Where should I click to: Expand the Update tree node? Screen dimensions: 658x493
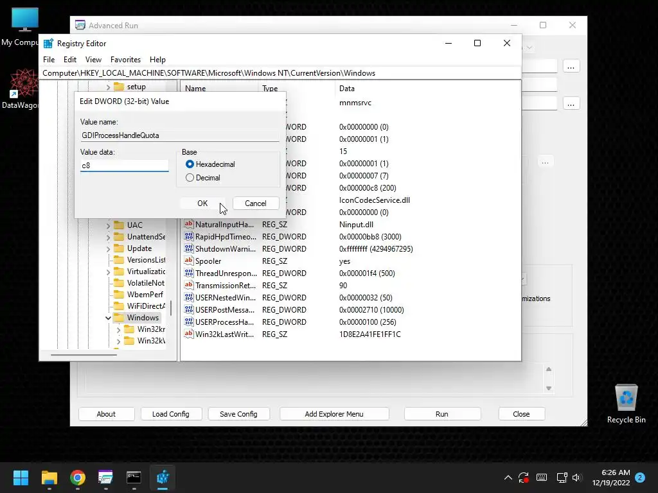[108, 248]
